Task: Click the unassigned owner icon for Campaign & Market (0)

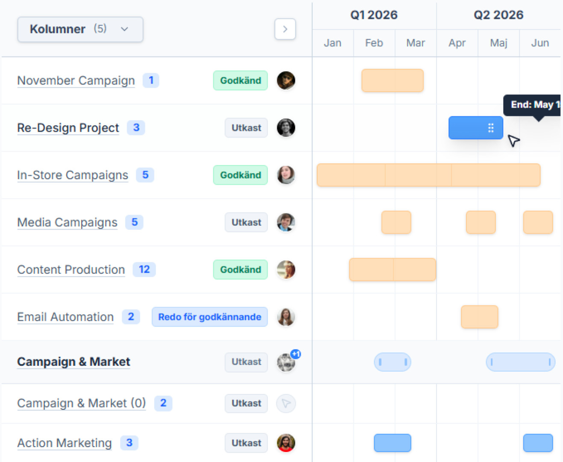Action: (286, 403)
